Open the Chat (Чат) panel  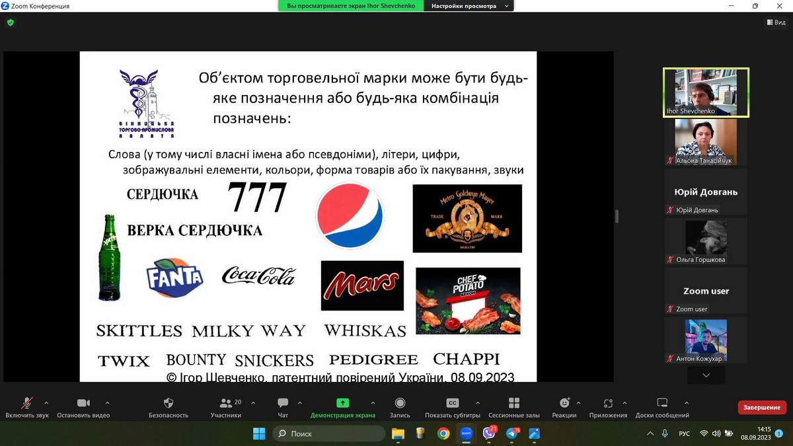(283, 403)
